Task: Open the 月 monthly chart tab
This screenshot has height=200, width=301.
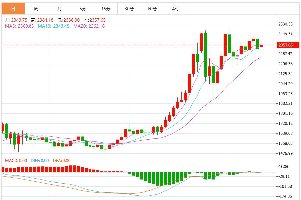Action: (x=59, y=9)
